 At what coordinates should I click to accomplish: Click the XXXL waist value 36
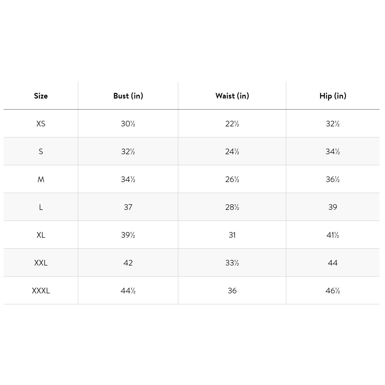(232, 291)
